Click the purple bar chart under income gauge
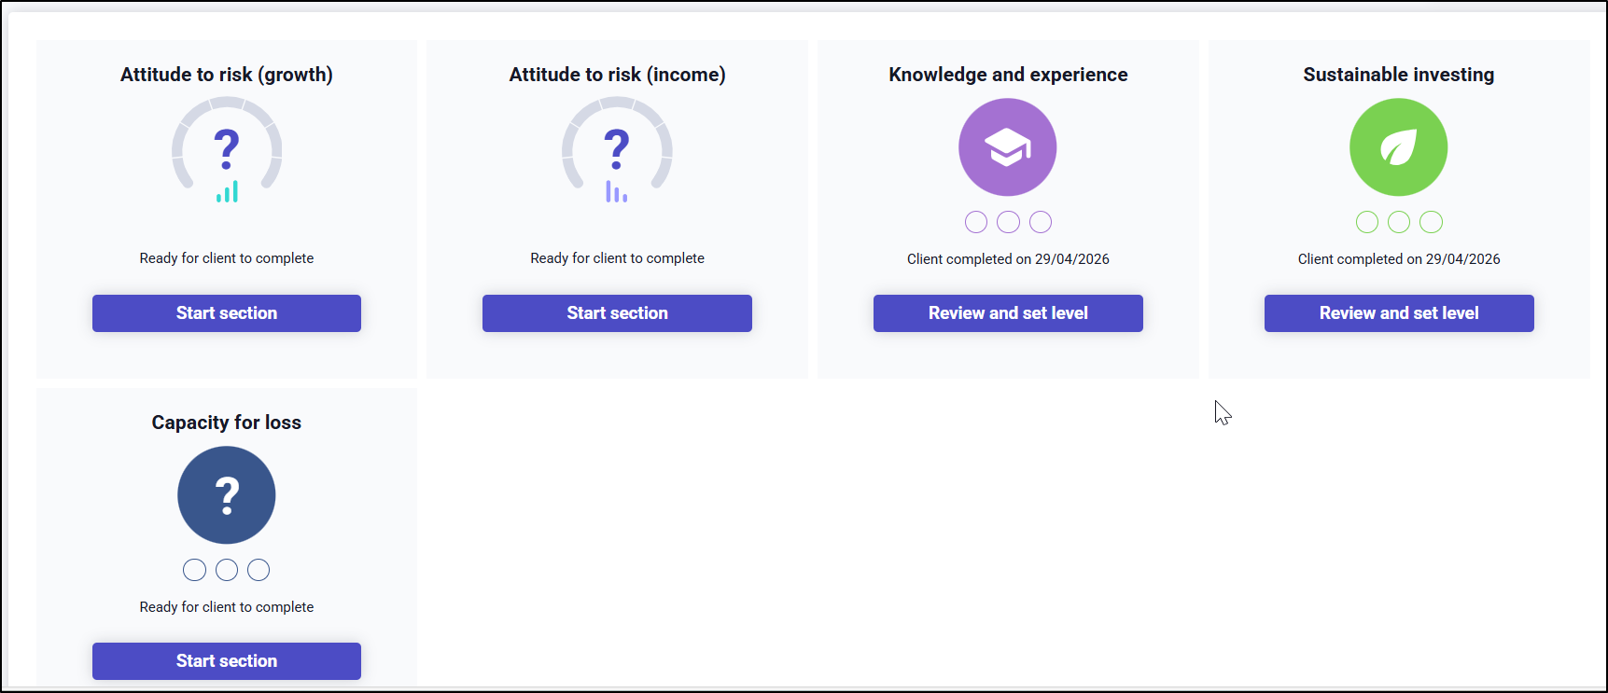Screen dimensions: 1608x693 click(616, 191)
